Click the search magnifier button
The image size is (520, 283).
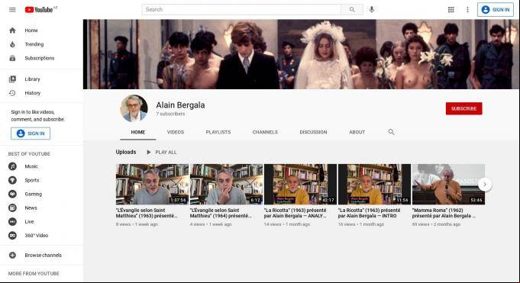352,10
